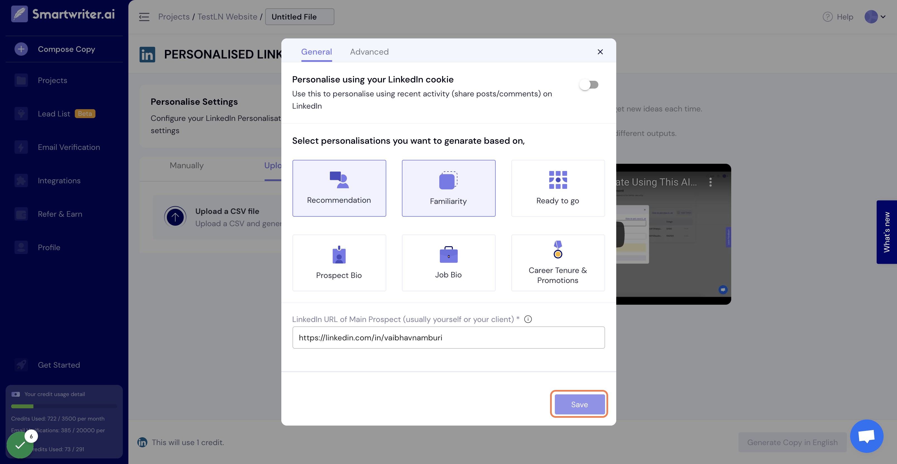
Task: Switch to the General tab
Action: tap(316, 52)
